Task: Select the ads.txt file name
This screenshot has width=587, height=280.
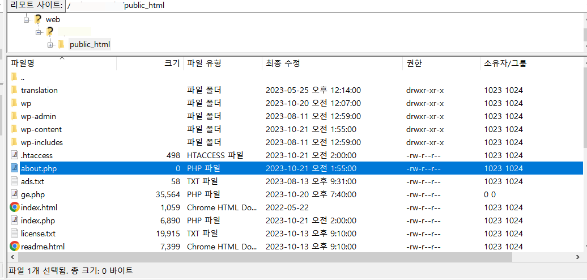Action: [33, 181]
